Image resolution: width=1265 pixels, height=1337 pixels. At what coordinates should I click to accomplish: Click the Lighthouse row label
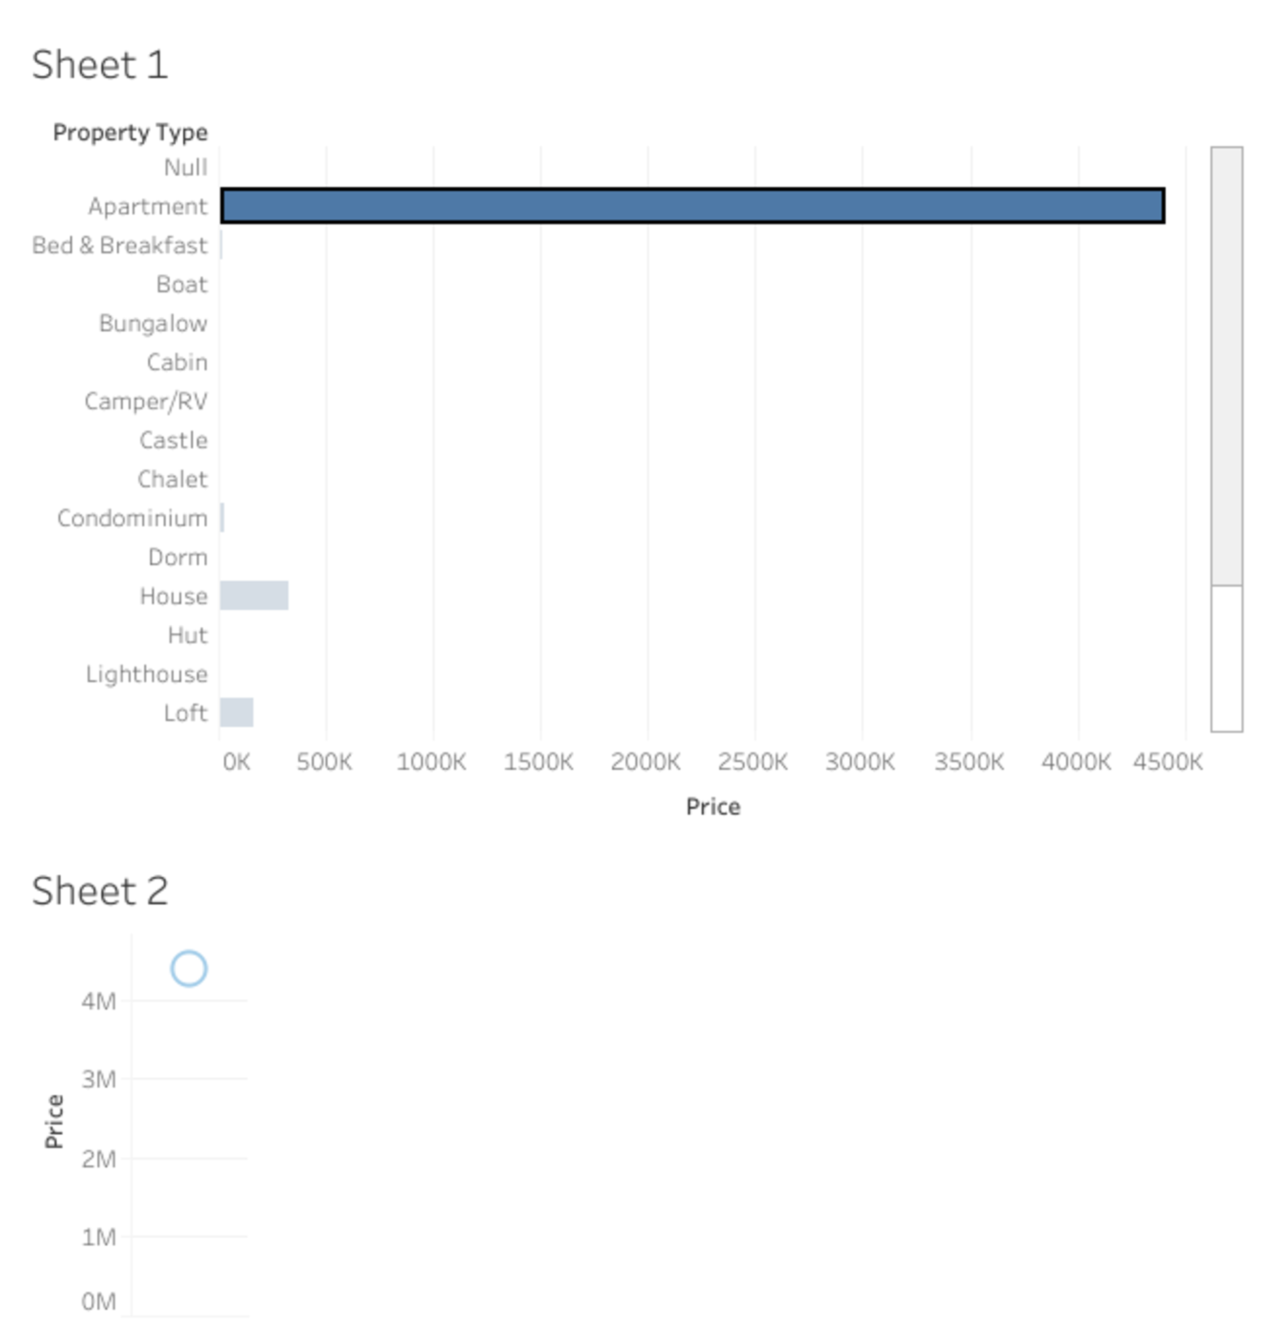[x=146, y=674]
